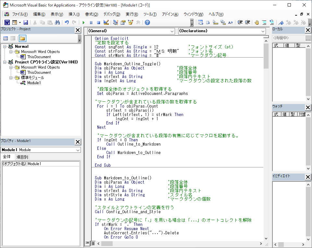This screenshot has width=312, height=248.
Task: Open the 編集(E) menu
Action: click(x=39, y=14)
